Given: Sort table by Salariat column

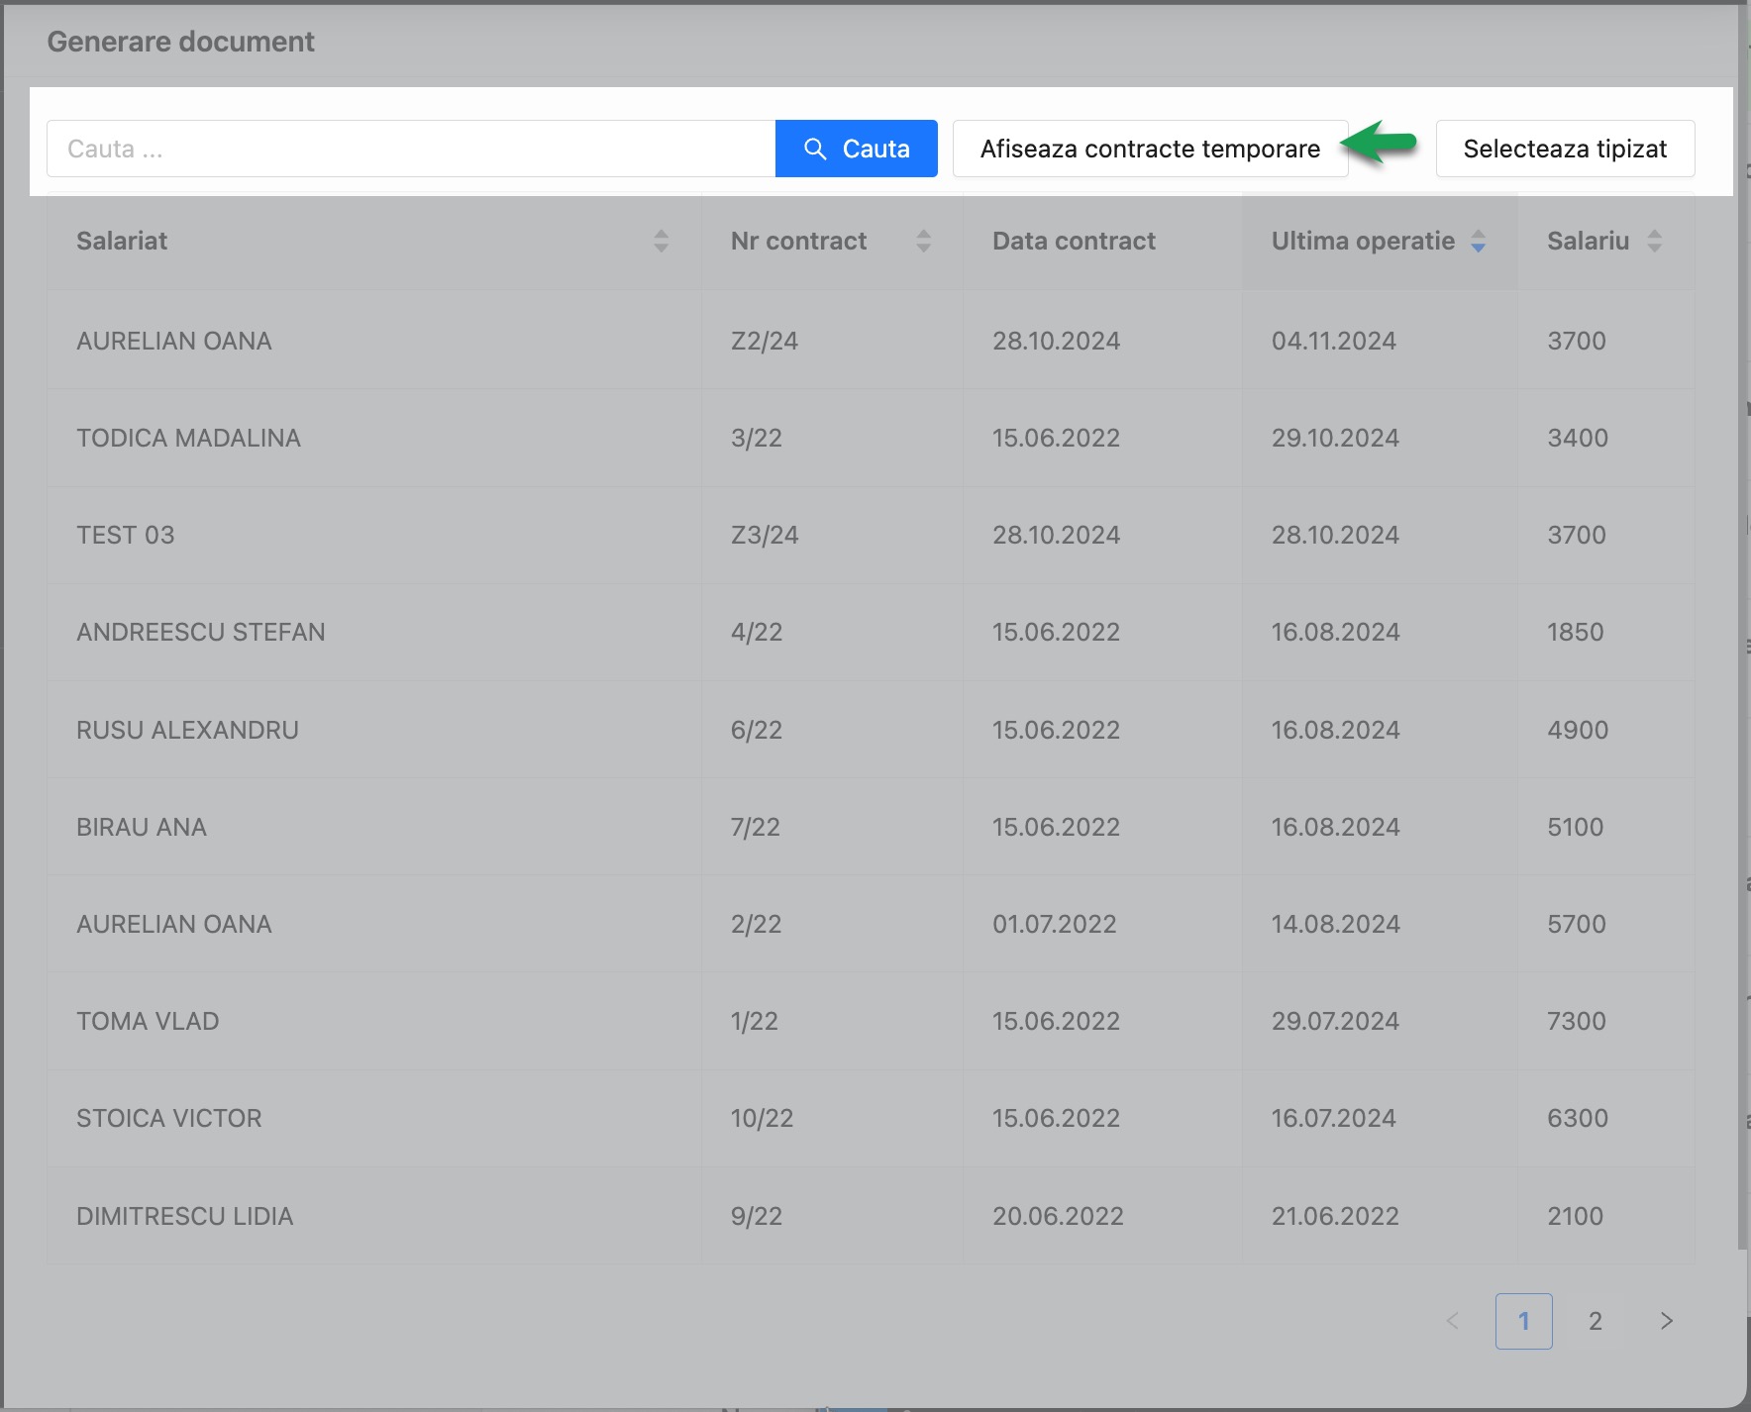Looking at the screenshot, I should (x=661, y=241).
